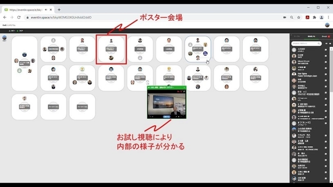Open the tall main venue table card
Image resolution: width=333 pixels, height=187 pixels.
coord(24,64)
